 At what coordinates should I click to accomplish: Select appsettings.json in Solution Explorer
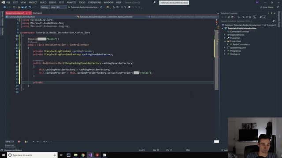coord(238,48)
